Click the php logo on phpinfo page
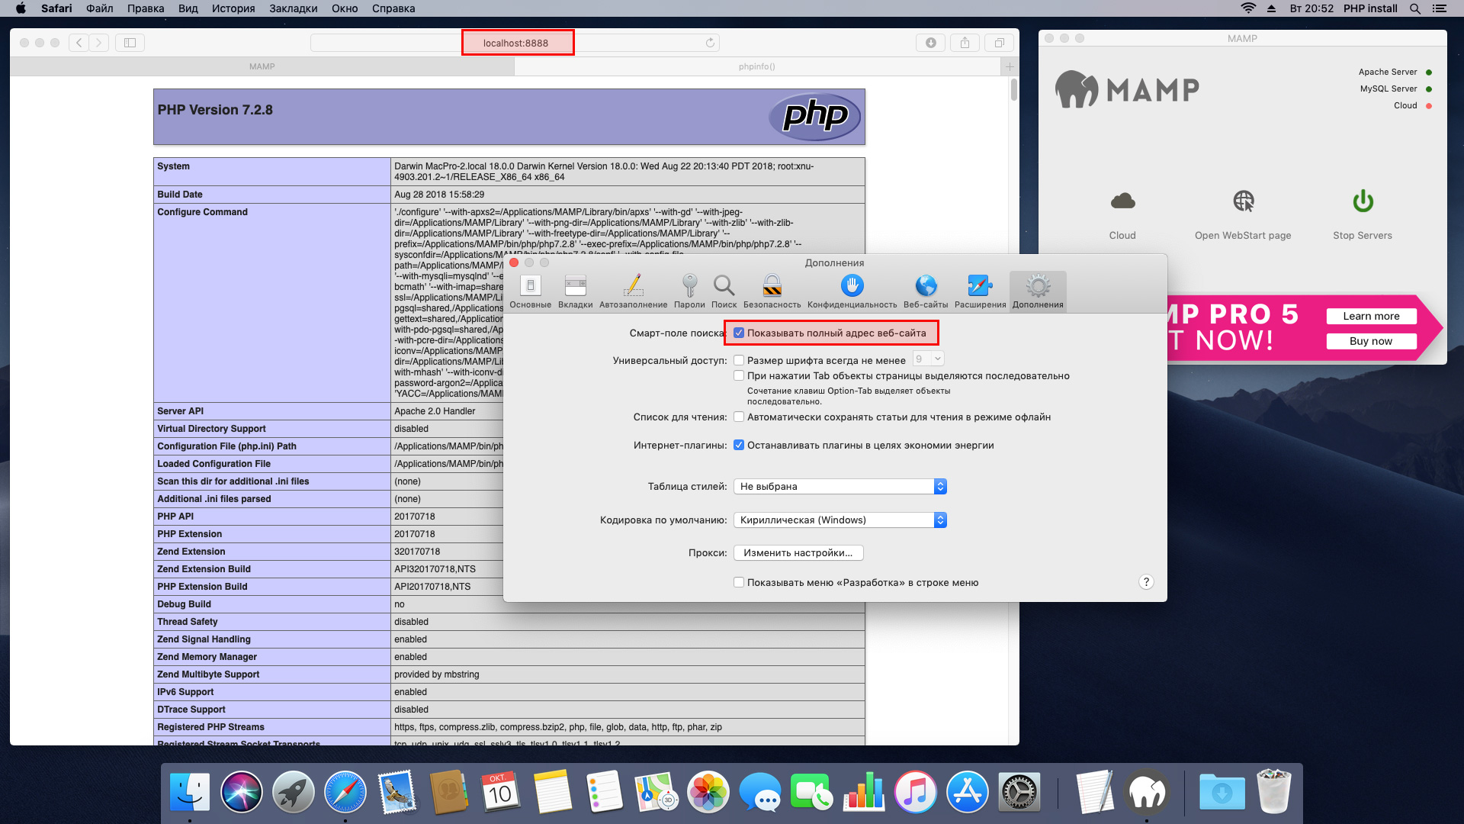Viewport: 1464px width, 824px height. point(815,116)
